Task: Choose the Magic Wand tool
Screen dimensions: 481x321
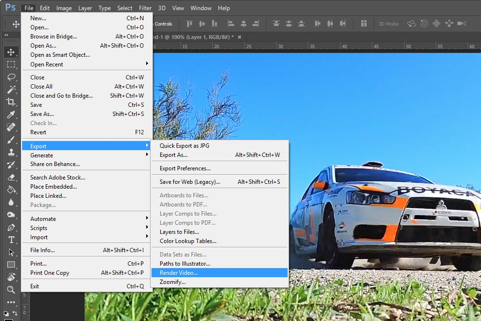Action: point(11,90)
